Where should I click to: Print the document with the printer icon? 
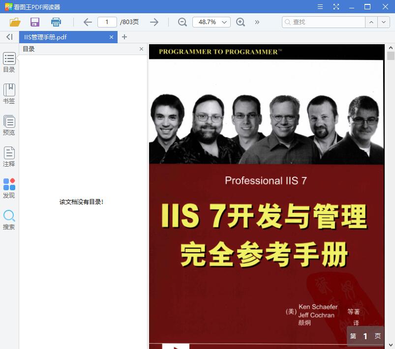coord(56,22)
